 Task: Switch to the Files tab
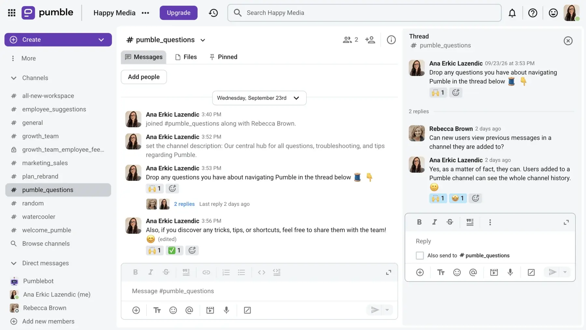tap(186, 57)
